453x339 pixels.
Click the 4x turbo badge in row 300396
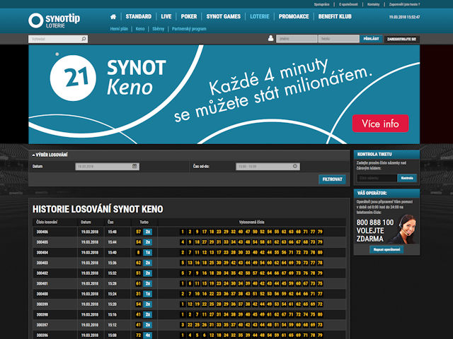point(148,335)
